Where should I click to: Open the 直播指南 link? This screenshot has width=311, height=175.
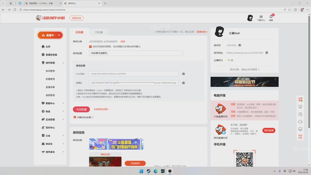click(202, 32)
